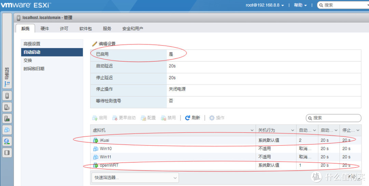Screen dimensions: 369x186
Task: Open the host Manage gear icon
Action: click(x=7, y=107)
